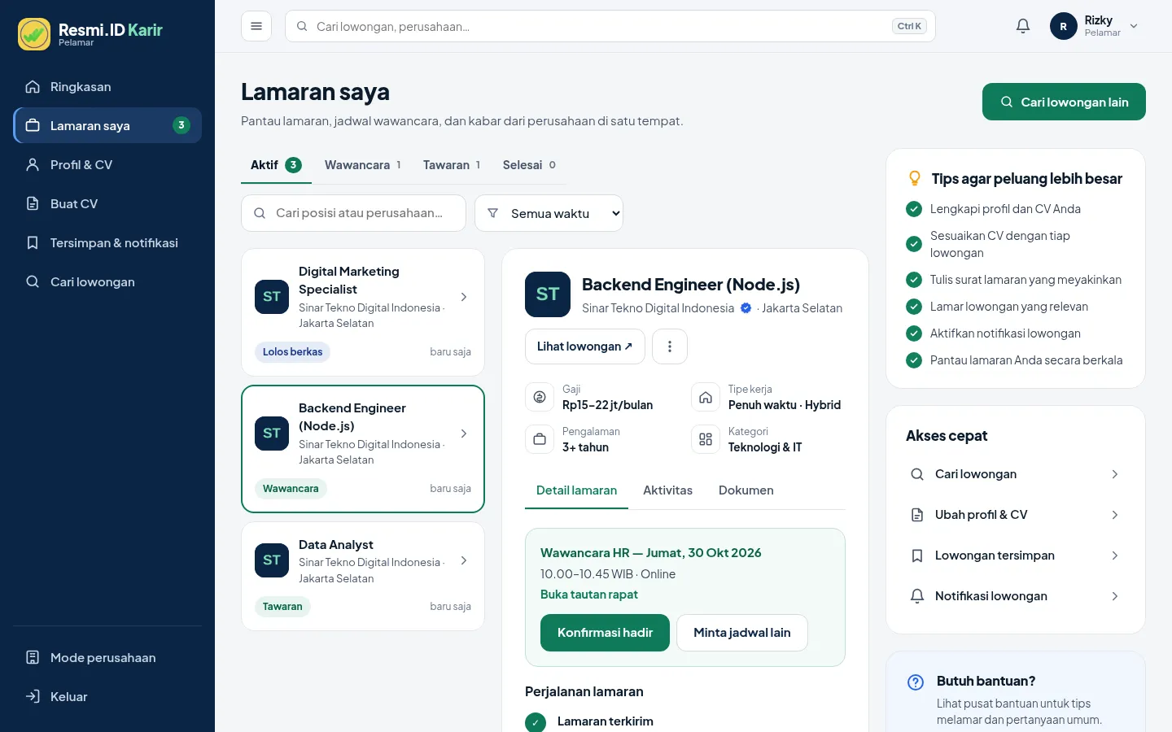Open the notifications bell

click(x=1023, y=26)
